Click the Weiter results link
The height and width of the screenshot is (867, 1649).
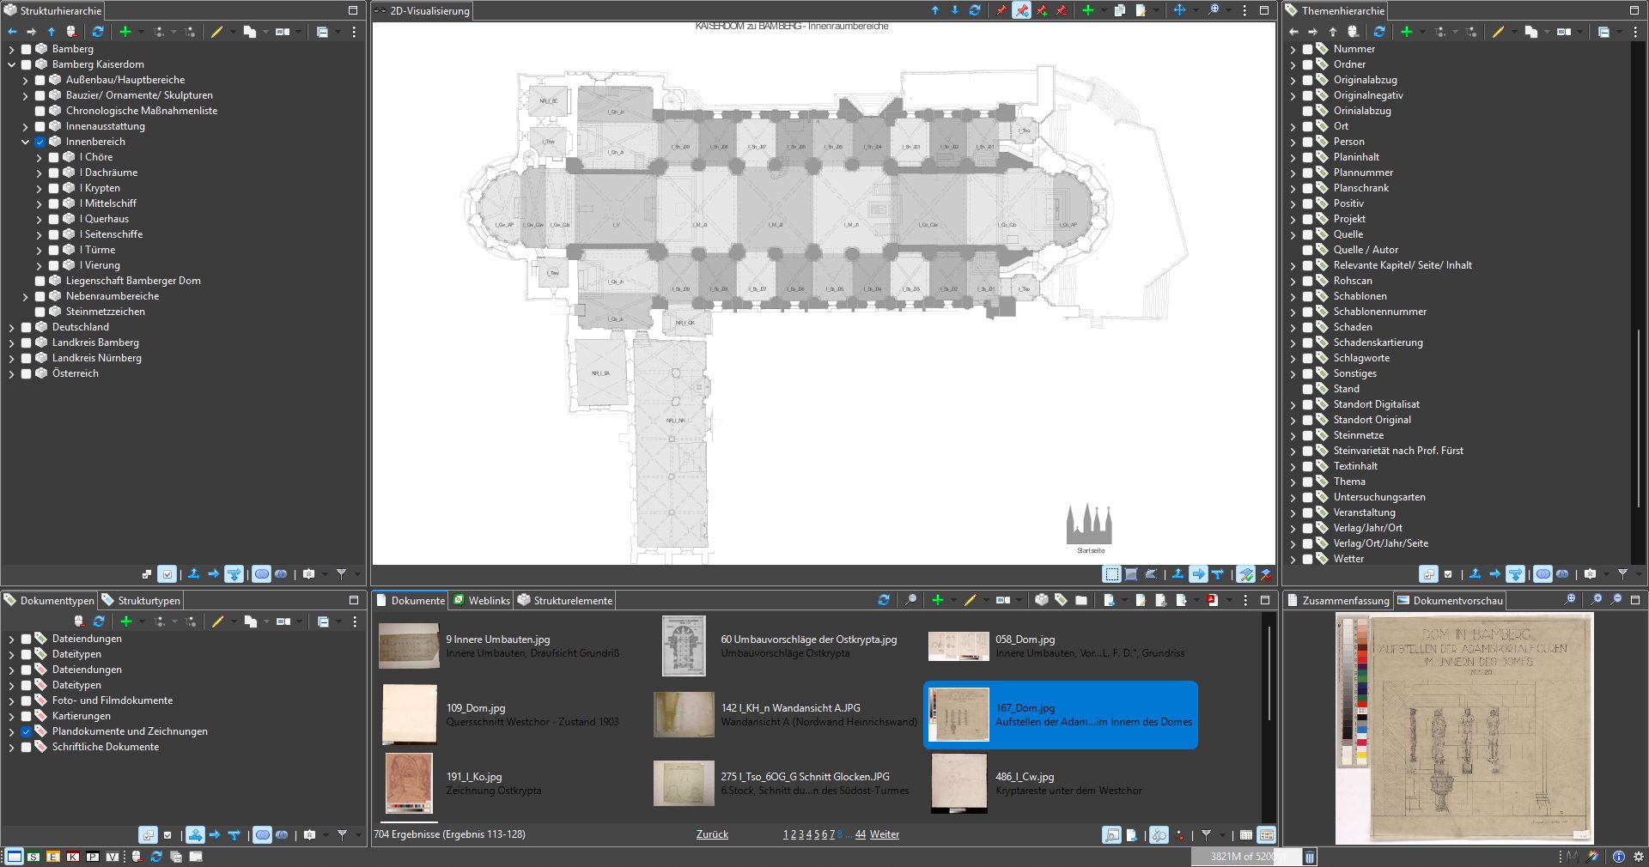click(x=884, y=834)
